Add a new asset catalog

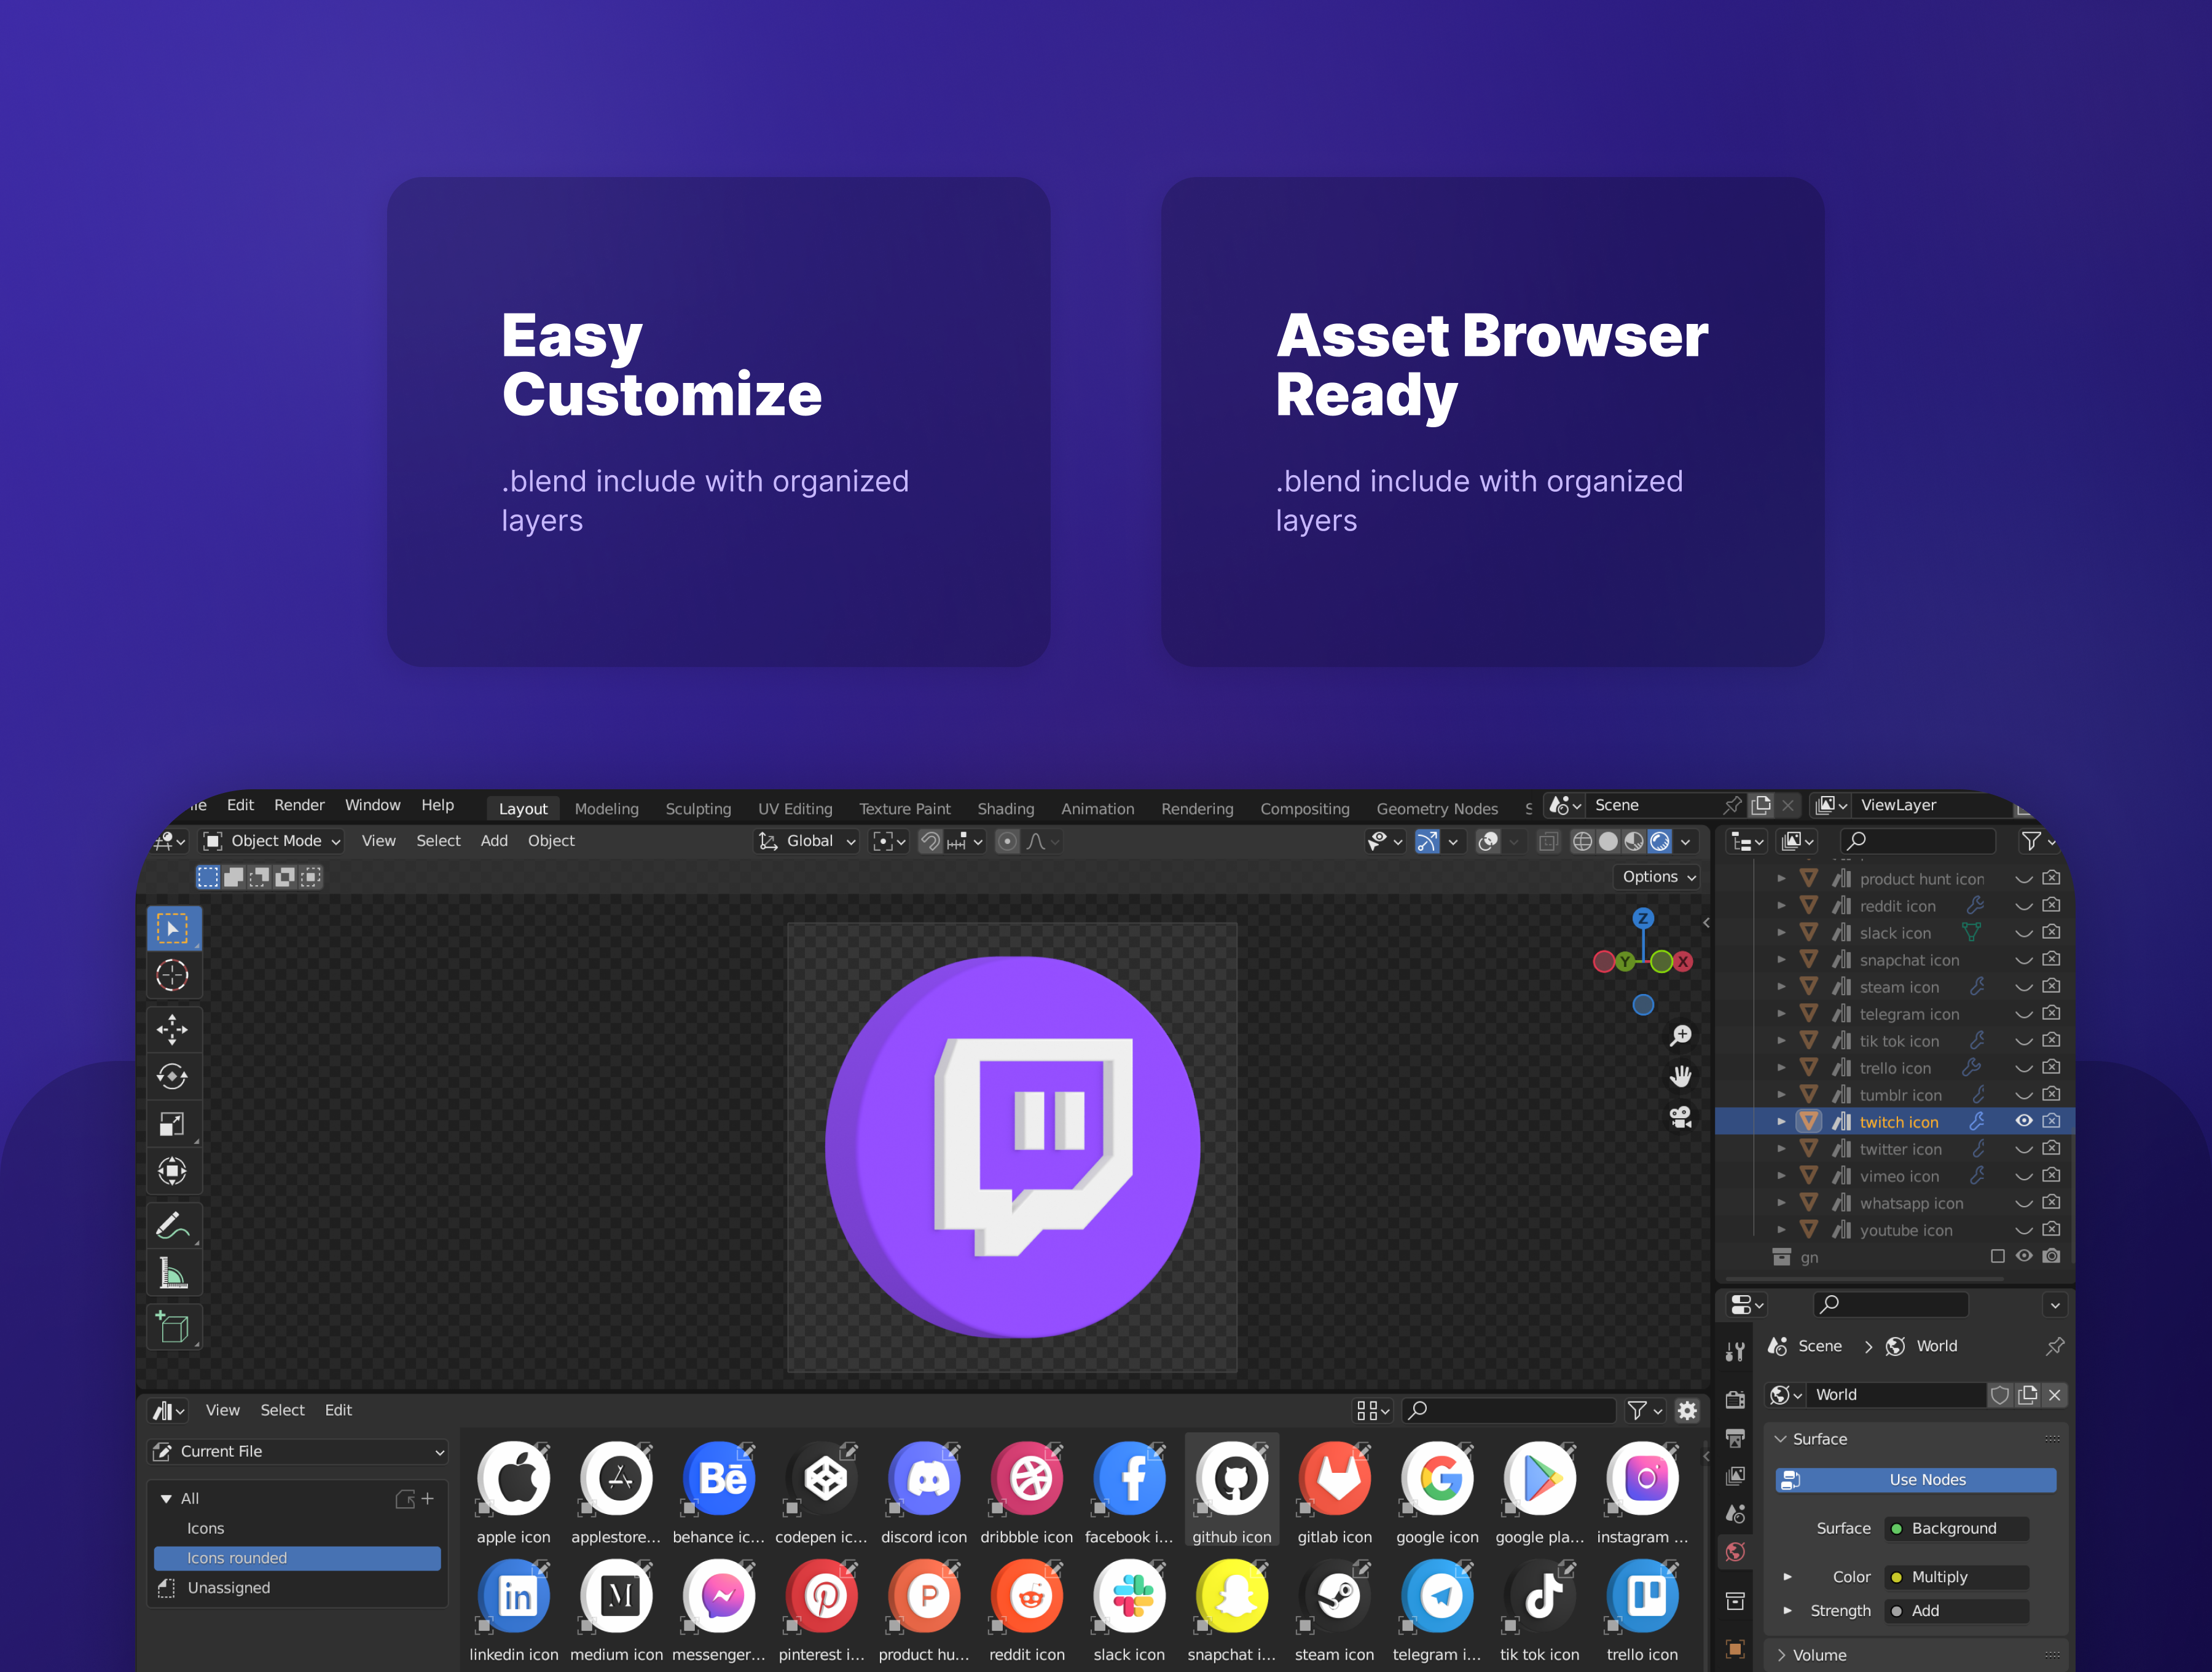tap(428, 1498)
